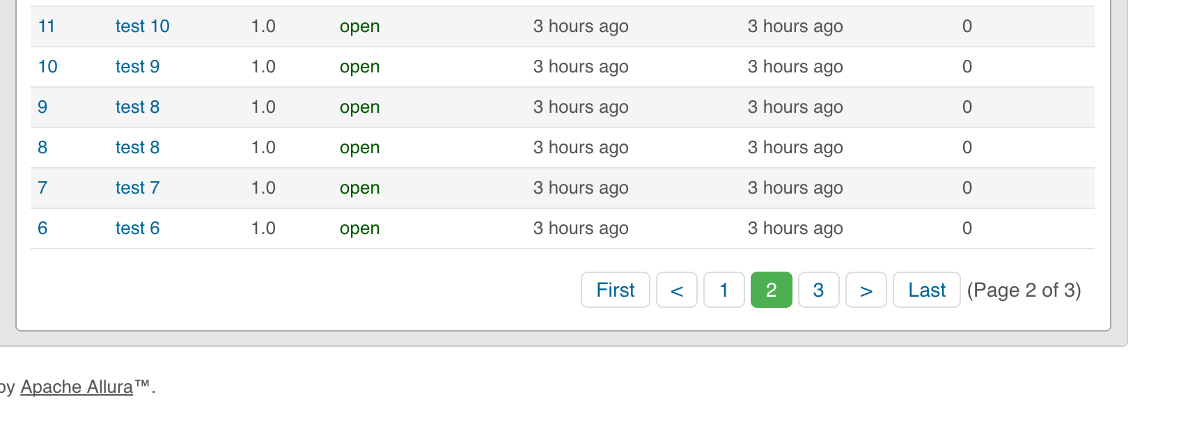This screenshot has width=1188, height=436.
Task: Open 'test 8' summary in ticket 8 row
Action: click(137, 148)
